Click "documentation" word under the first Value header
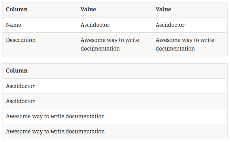Screen dimensions: 230x142 [100, 48]
